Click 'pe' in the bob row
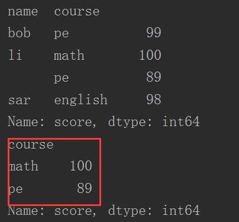The height and width of the screenshot is (222, 239). [x=62, y=34]
